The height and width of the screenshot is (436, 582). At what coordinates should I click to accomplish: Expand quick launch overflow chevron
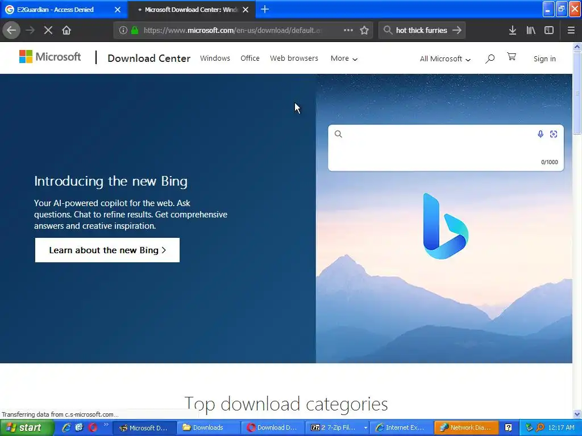[106, 425]
